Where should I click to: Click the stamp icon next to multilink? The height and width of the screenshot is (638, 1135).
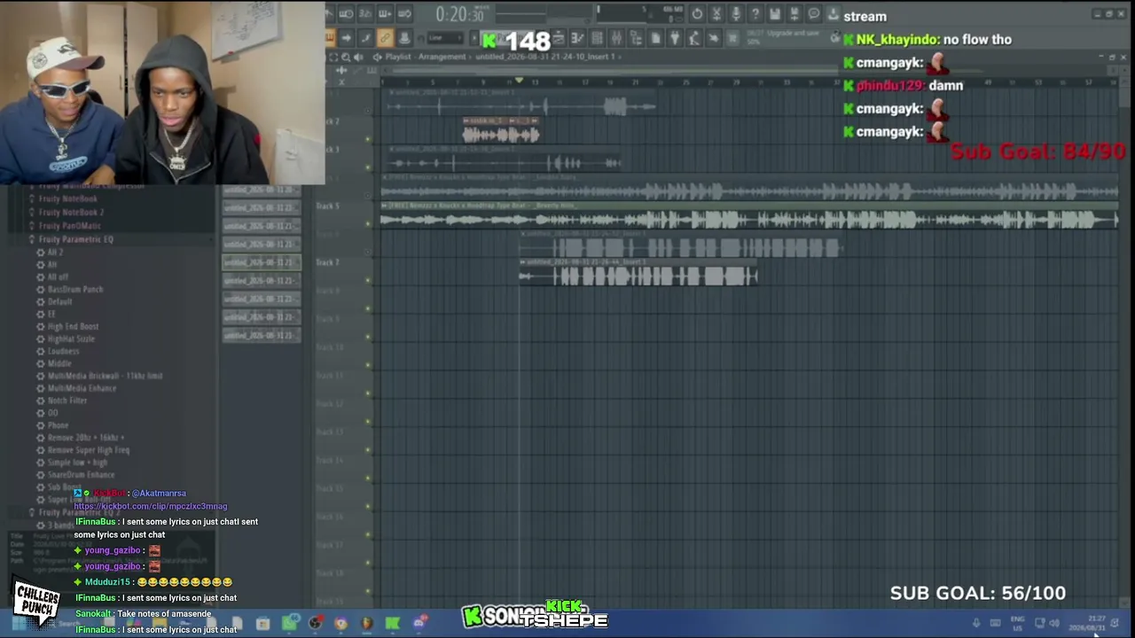(x=404, y=38)
